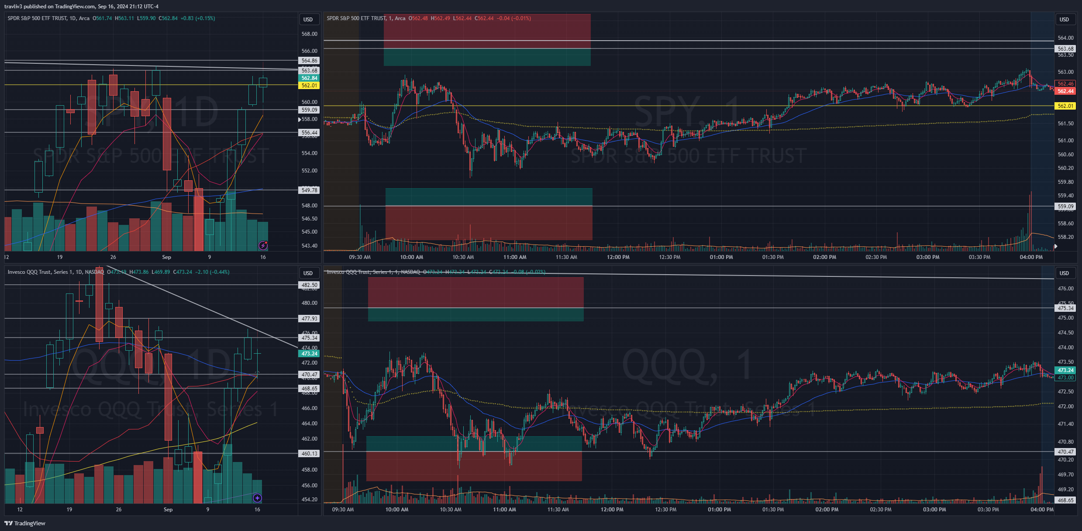This screenshot has height=531, width=1082.
Task: Click the 482.50 level label on QQQ daily axis
Action: pos(309,285)
